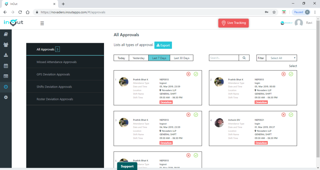Viewport: 320px width, 170px height.
Task: Approve approval card 5
Action: tap(196, 155)
